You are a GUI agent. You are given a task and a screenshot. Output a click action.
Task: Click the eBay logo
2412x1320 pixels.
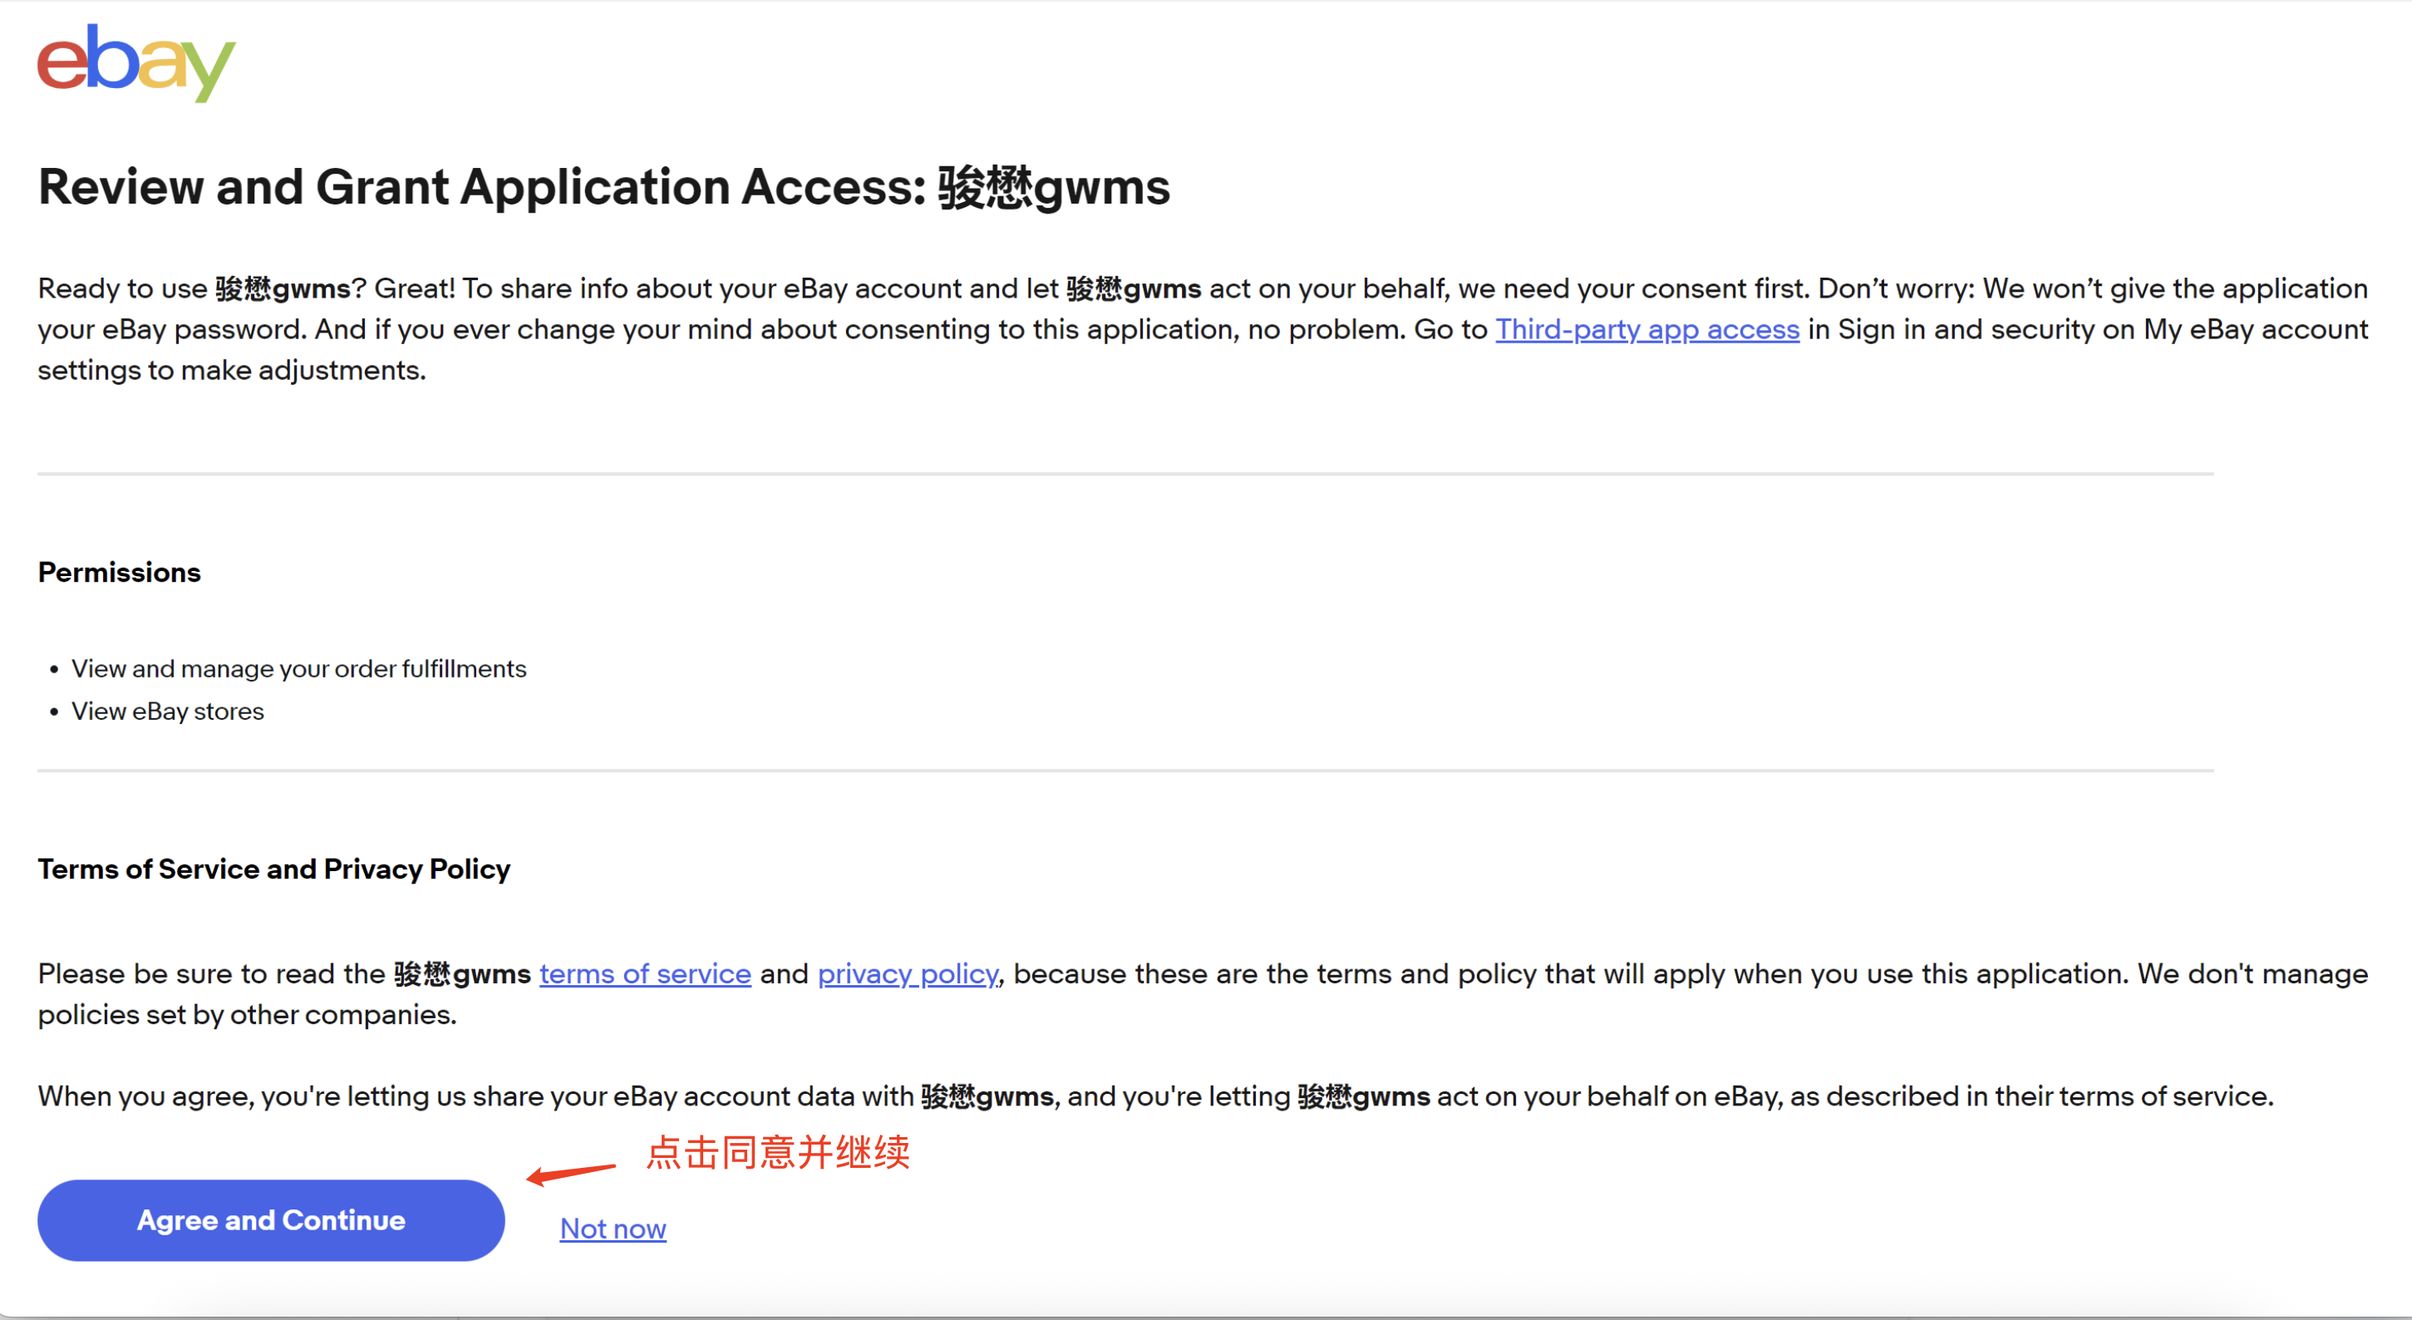coord(136,62)
